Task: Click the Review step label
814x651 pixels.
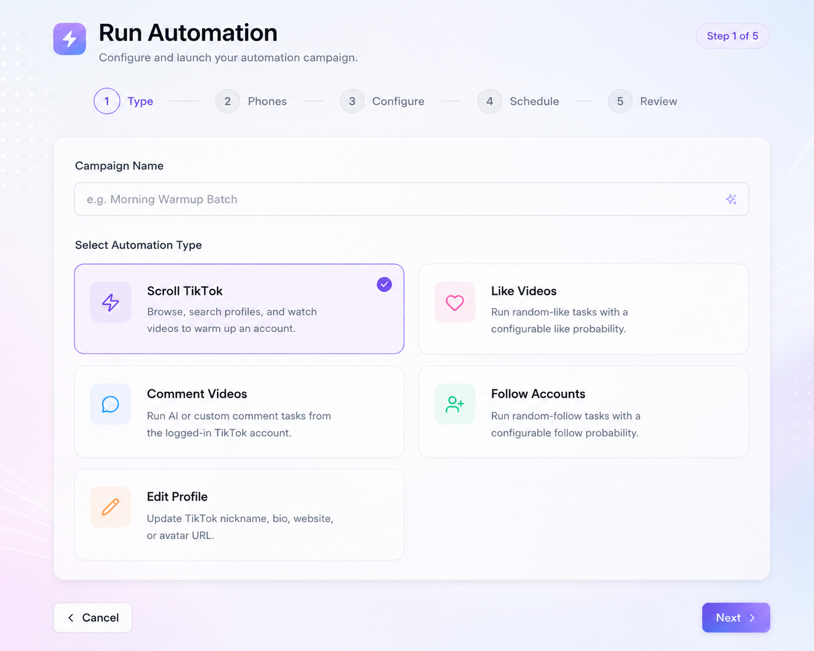Action: click(658, 101)
